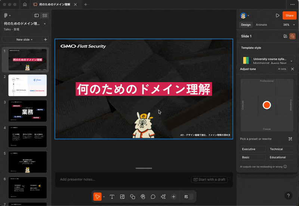Select the slide footer caption text
Screen dimensions: 299x206
pyautogui.click(x=205, y=135)
